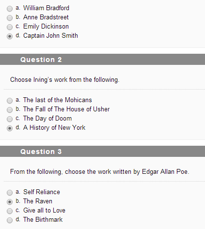Image resolution: width=205 pixels, height=229 pixels.
Task: Click The Raven answer label text
Action: (38, 201)
